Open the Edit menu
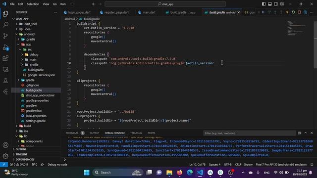Viewport: 317px width, 178px height. [21, 4]
